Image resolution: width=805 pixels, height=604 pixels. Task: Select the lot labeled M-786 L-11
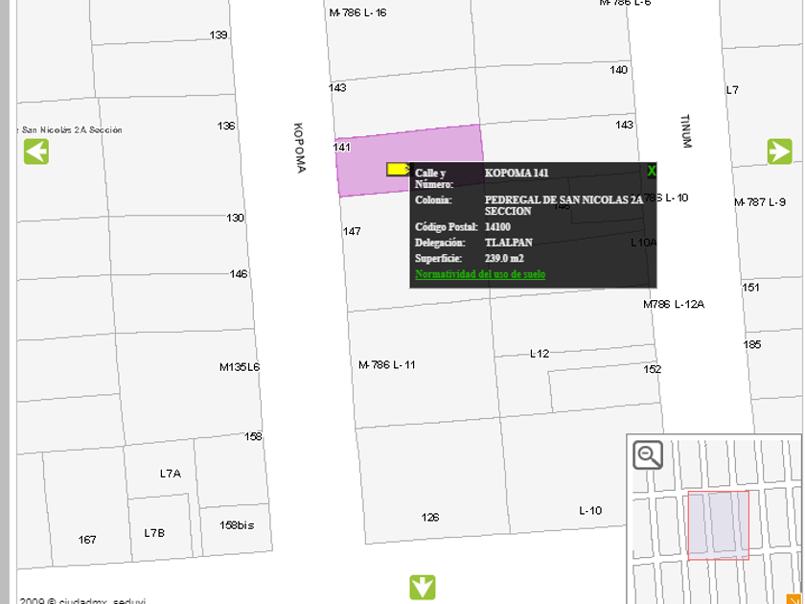click(x=387, y=365)
